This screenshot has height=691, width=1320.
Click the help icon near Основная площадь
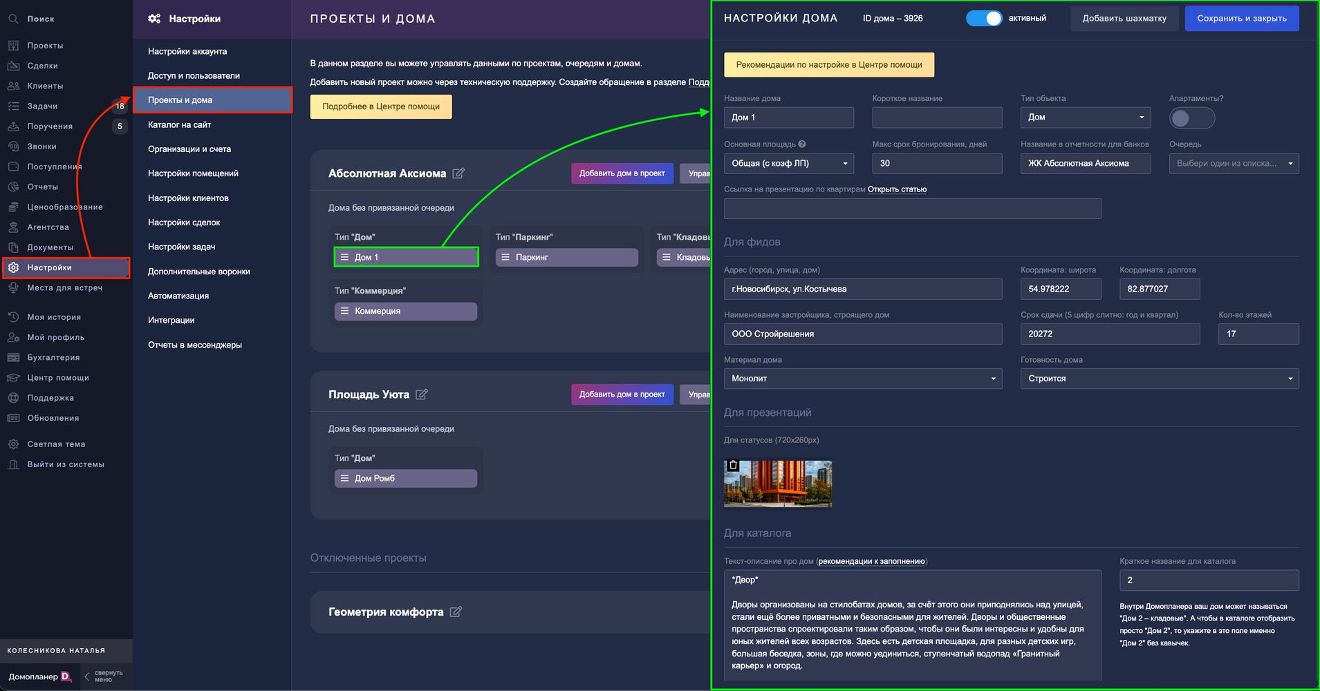802,144
